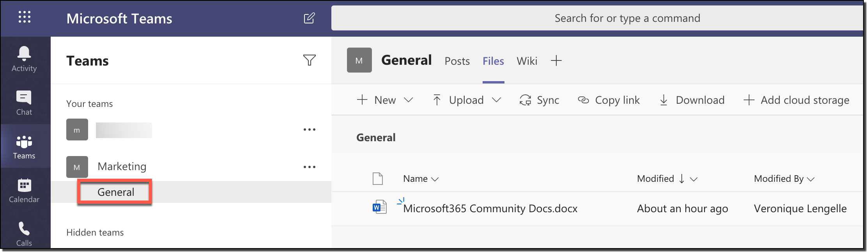Open more options for Marketing team

309,167
